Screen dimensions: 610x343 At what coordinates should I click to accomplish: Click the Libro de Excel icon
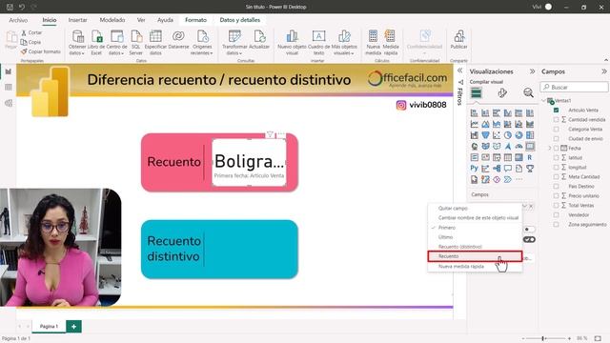(96, 36)
